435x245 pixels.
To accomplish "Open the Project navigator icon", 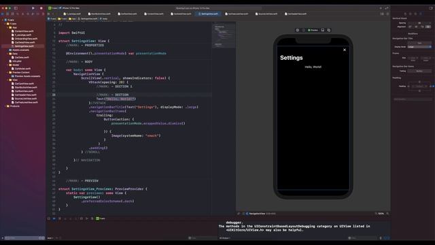I will (x=3, y=14).
